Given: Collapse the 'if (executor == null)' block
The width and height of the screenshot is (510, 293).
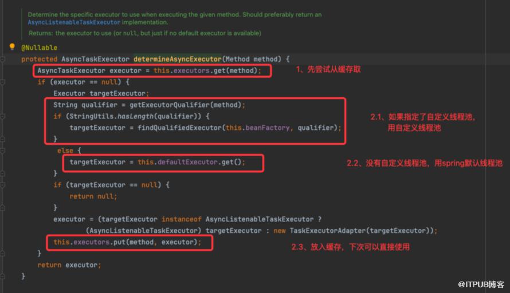Looking at the screenshot, I should tap(3, 82).
